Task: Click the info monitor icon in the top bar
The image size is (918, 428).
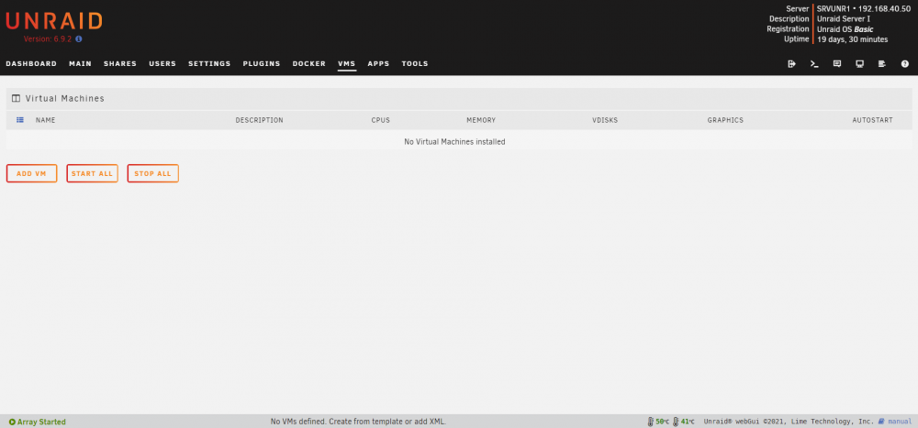Action: 859,64
